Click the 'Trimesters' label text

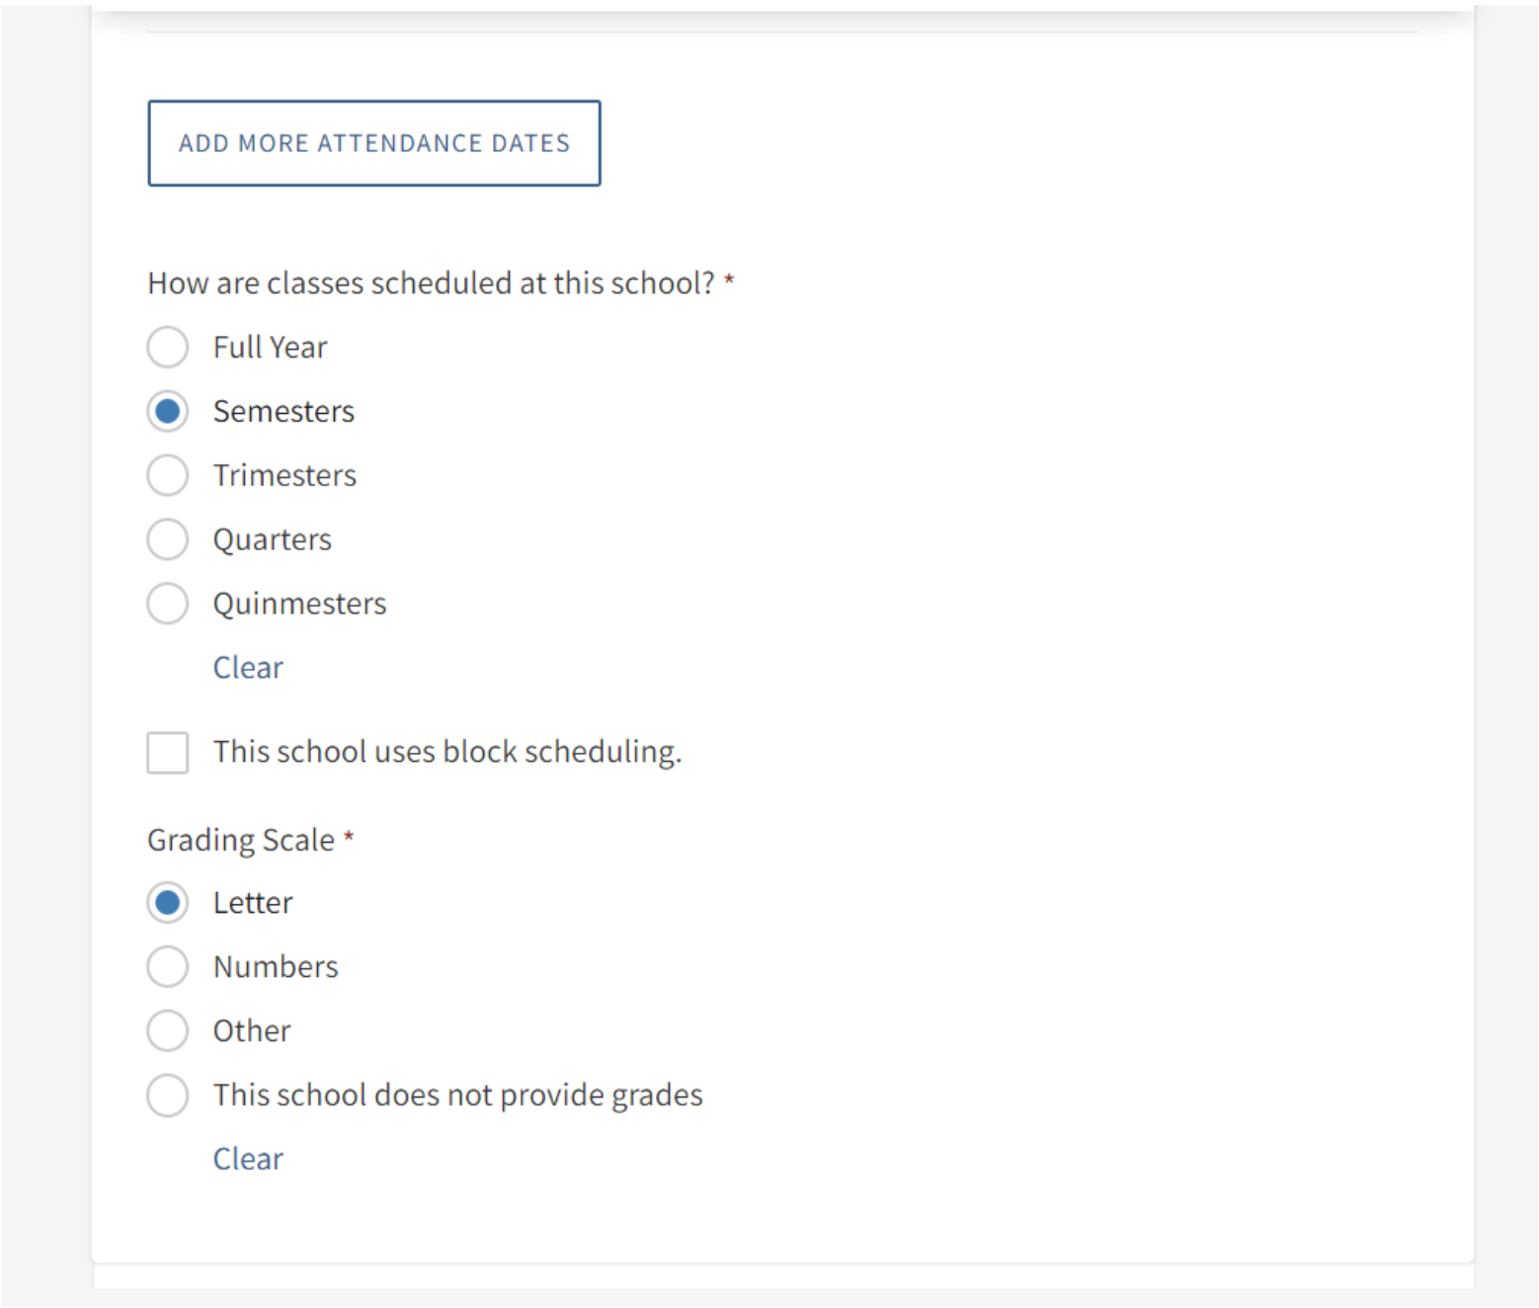click(284, 475)
